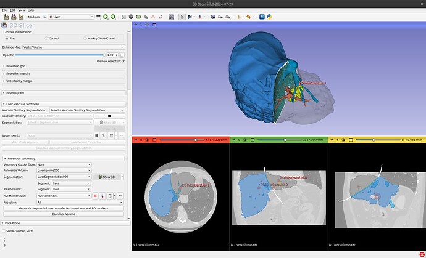Click Generate segments based on selected resections button

tap(64, 208)
